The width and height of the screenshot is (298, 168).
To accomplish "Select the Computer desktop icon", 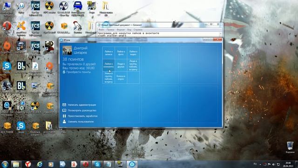I will pos(7,8).
